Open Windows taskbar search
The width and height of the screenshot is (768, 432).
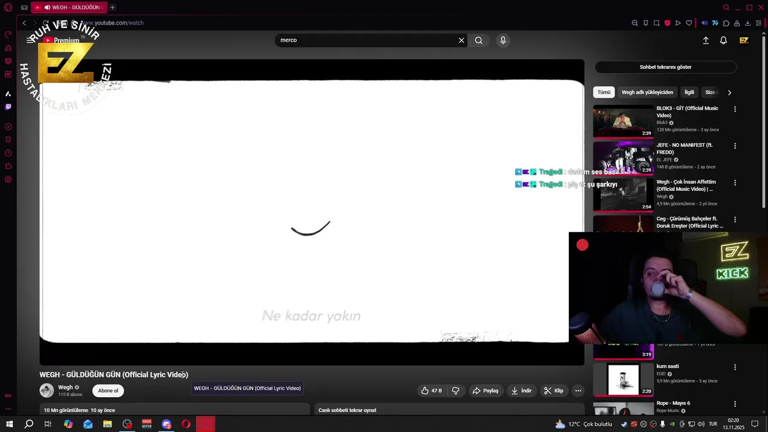pos(29,424)
